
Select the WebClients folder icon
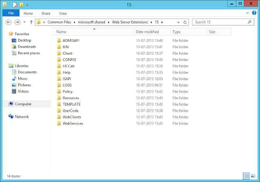59,117
